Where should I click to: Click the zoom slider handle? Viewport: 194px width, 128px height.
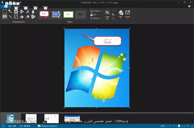179,126
